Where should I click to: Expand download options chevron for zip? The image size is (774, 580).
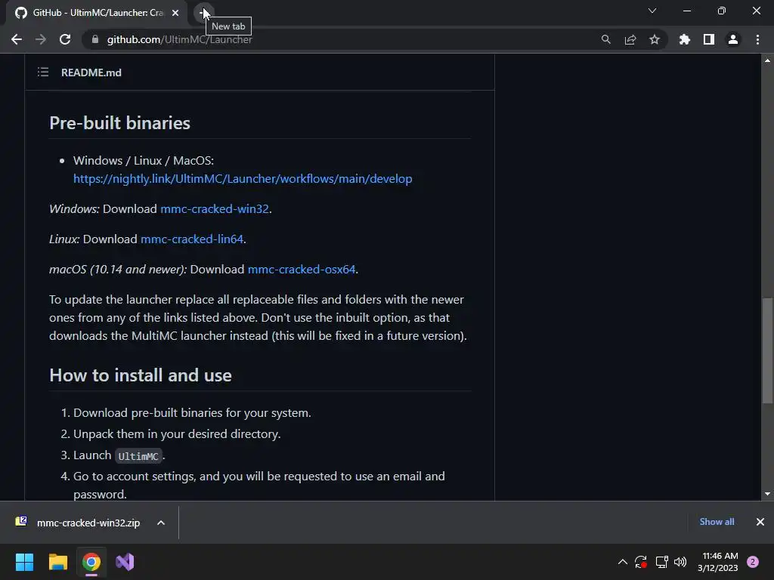[161, 523]
